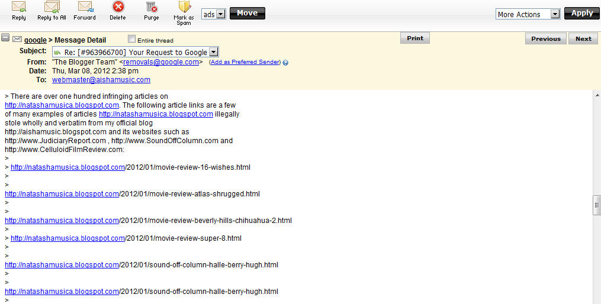Click the Apply button
Image resolution: width=601 pixels, height=304 pixels.
582,14
